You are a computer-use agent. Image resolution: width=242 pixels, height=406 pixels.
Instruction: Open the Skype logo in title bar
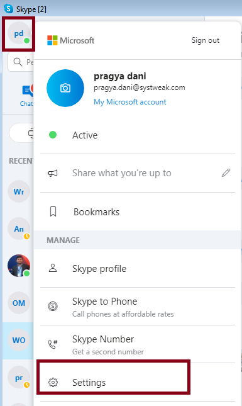(x=9, y=9)
